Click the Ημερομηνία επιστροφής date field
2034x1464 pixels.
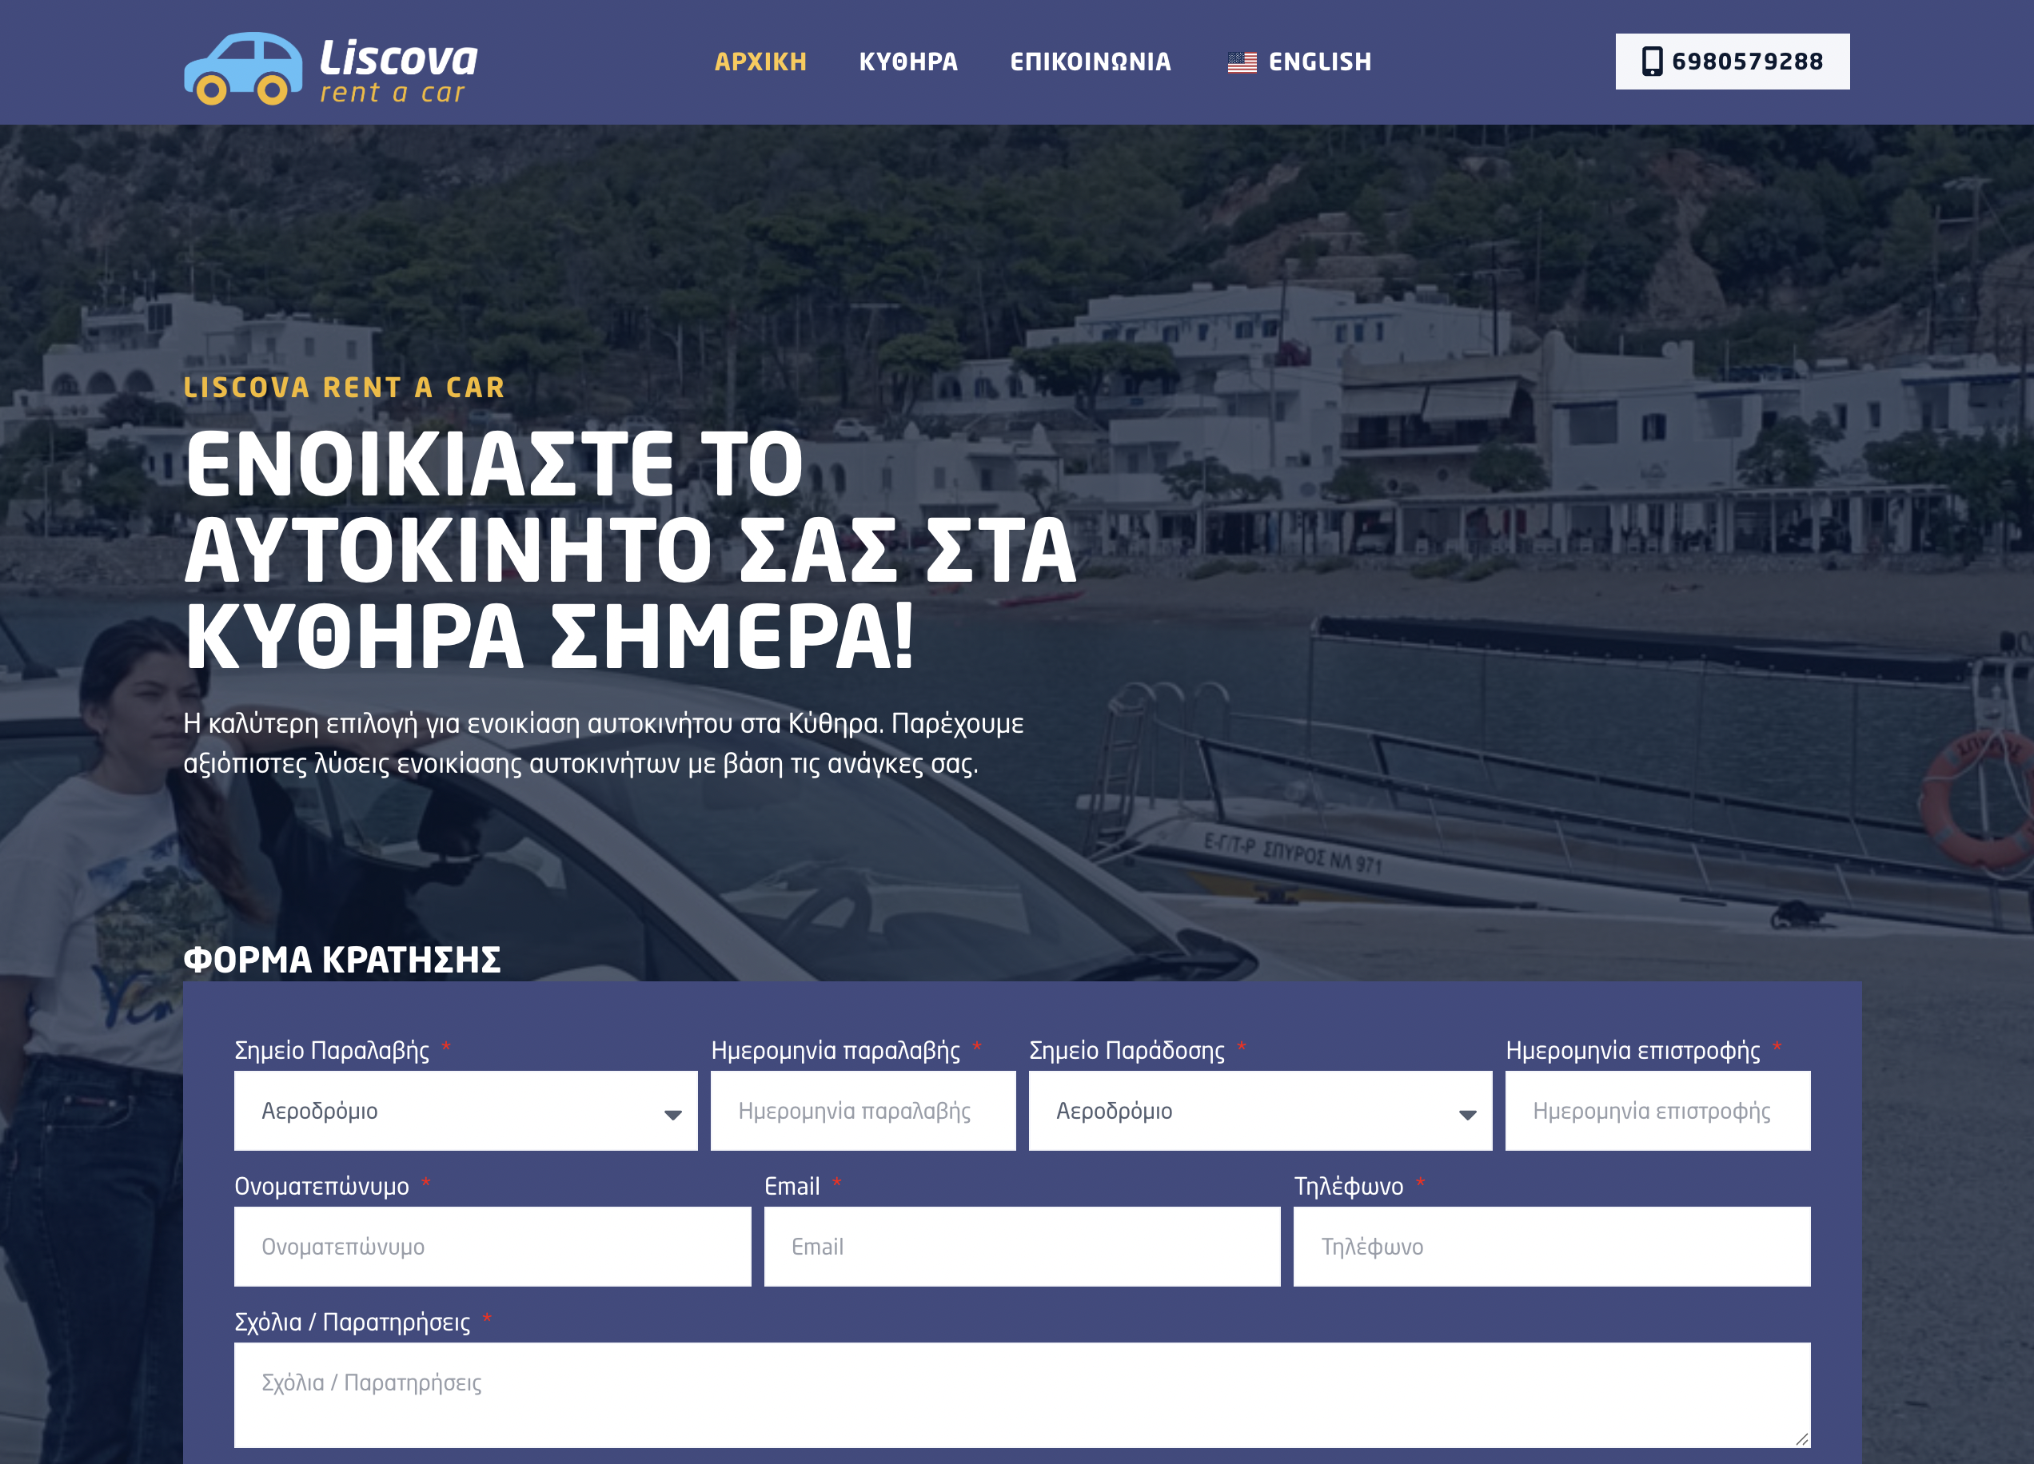pos(1657,1111)
